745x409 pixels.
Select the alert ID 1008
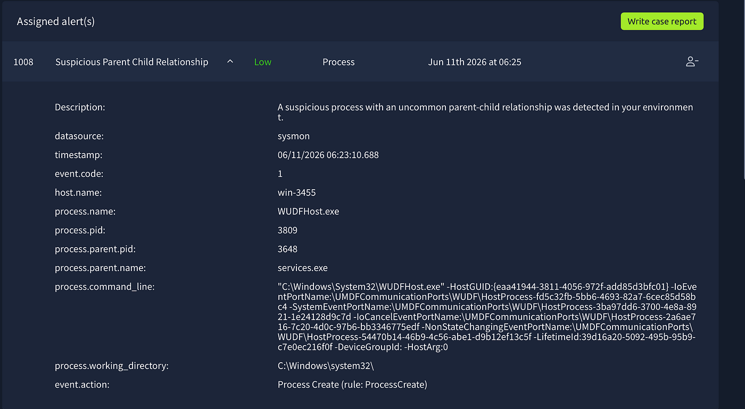(23, 62)
